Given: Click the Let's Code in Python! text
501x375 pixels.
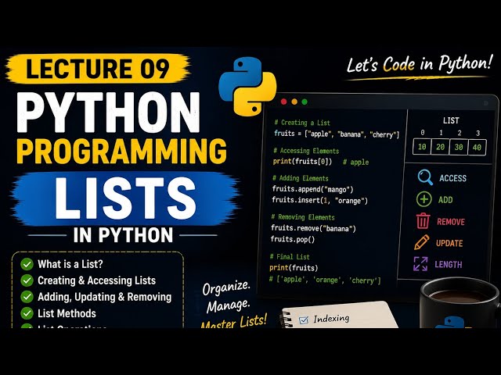Looking at the screenshot, I should [419, 64].
